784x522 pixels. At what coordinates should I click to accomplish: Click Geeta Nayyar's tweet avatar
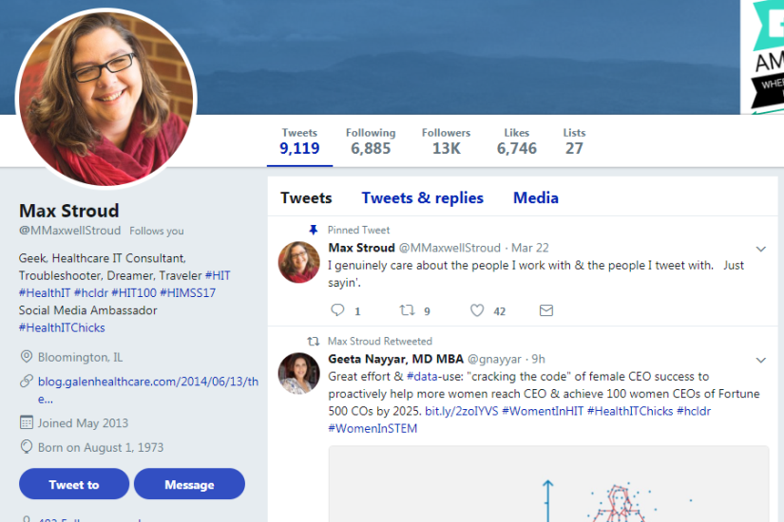coord(298,373)
